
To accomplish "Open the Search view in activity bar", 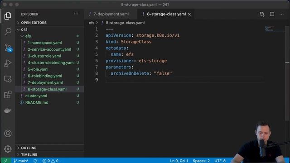I will [x=8, y=31].
